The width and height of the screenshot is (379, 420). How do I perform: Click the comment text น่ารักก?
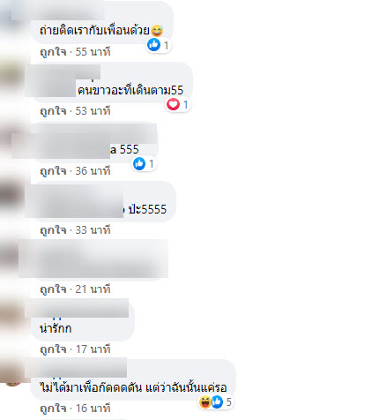(x=56, y=328)
